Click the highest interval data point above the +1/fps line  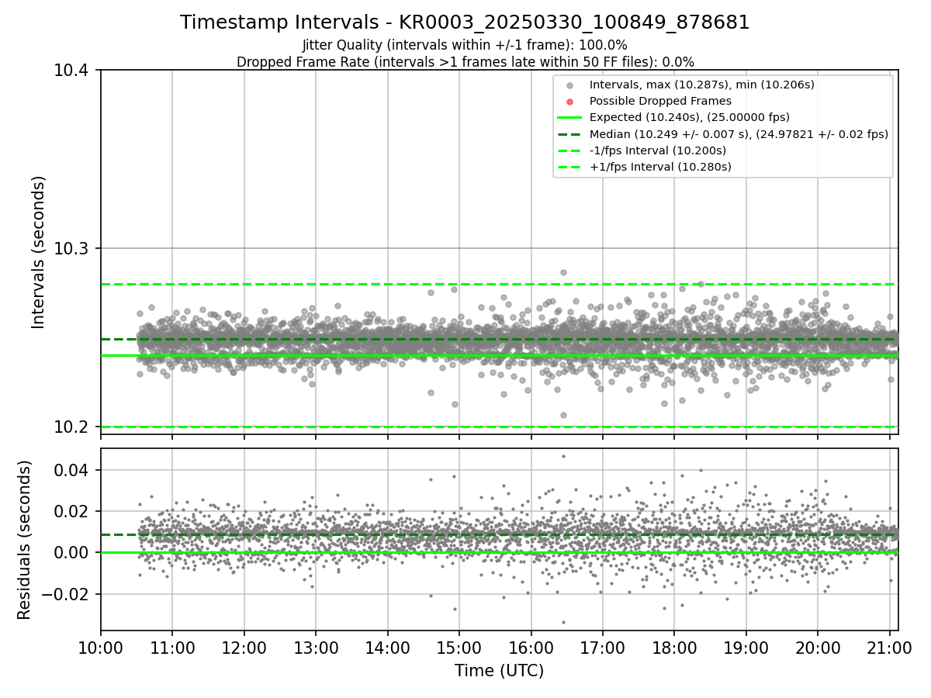point(563,272)
